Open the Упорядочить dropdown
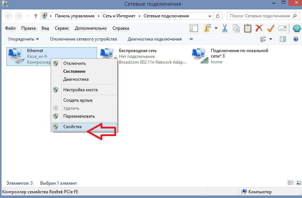302x198 pixels. (x=23, y=39)
